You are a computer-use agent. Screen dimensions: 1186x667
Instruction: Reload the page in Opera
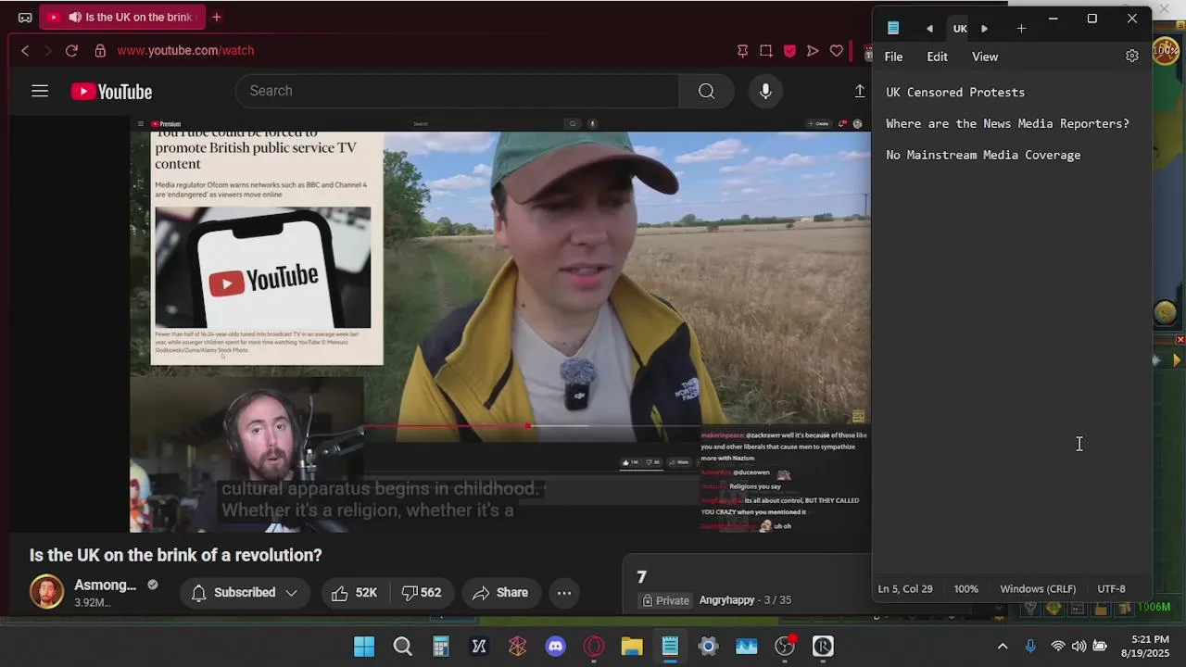tap(71, 51)
